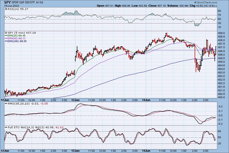The width and height of the screenshot is (229, 153).
Task: Click the 80 level on the stochastic axis
Action: pos(219,131)
